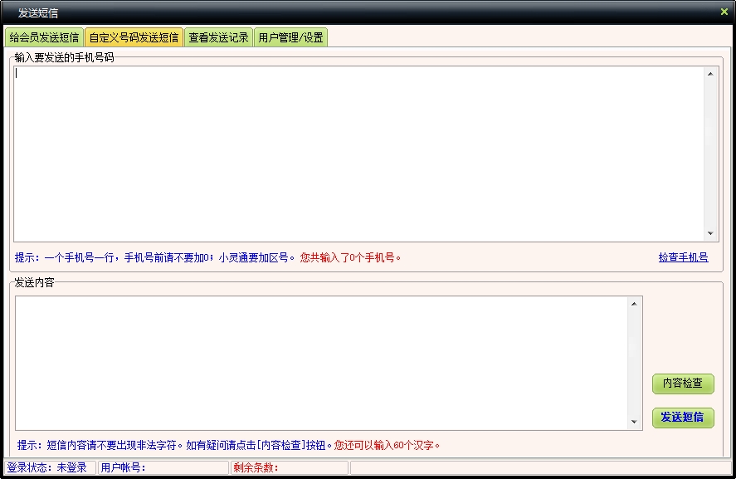Viewport: 736px width, 479px height.
Task: Click the 内容检查 button
Action: coord(682,384)
